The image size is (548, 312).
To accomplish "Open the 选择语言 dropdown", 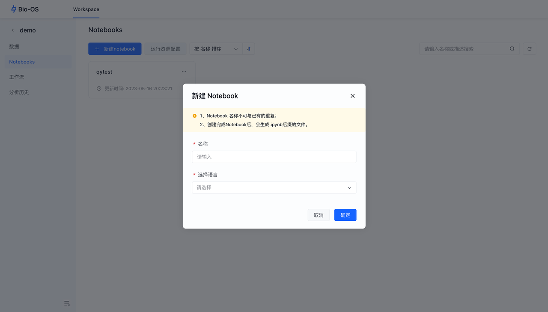I will pos(274,187).
